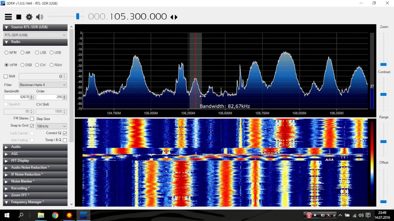Expand the AGC panel
Screen dimensions: 394x221
pyautogui.click(x=35, y=154)
